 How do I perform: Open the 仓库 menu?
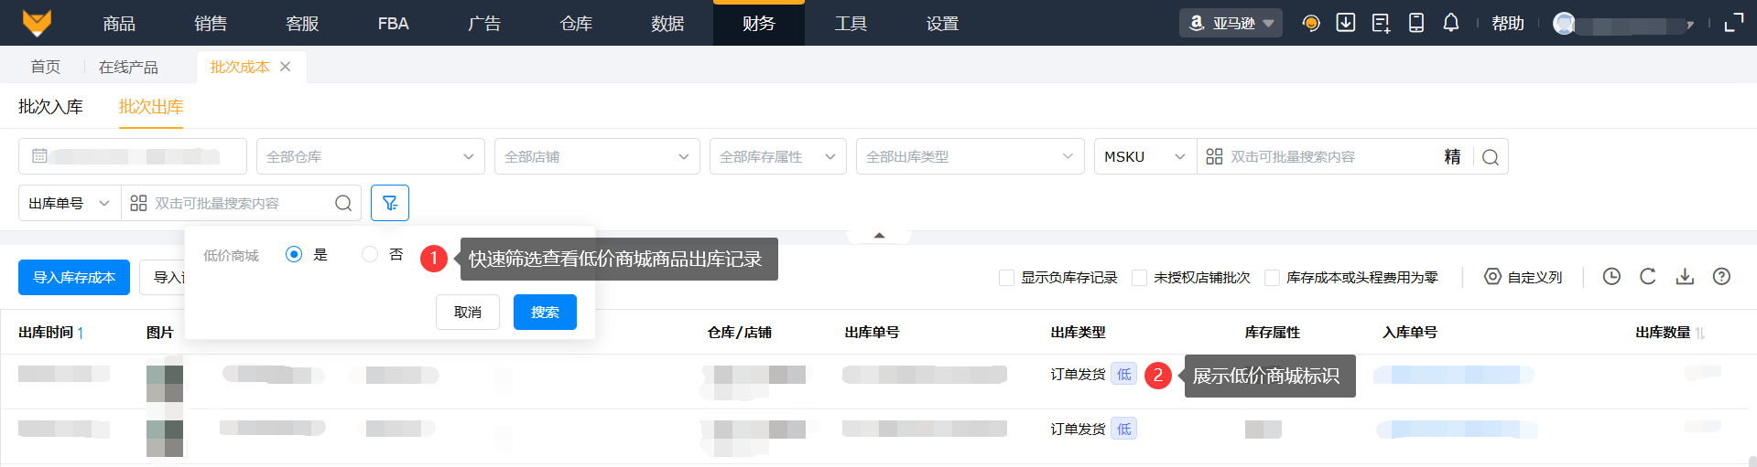(x=576, y=24)
